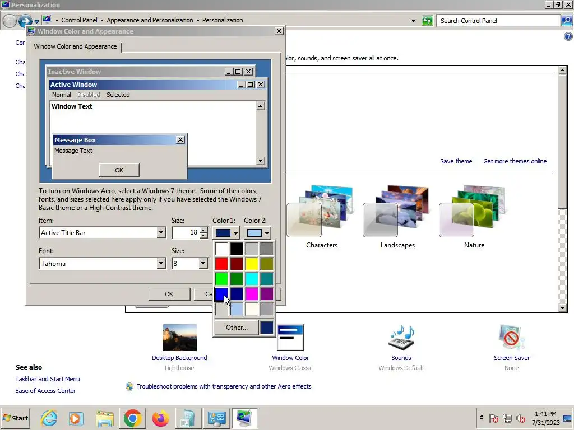
Task: Click the Personalization breadcrumb
Action: (x=223, y=21)
